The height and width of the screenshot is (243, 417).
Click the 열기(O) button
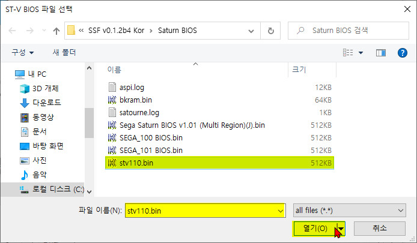tap(315, 229)
